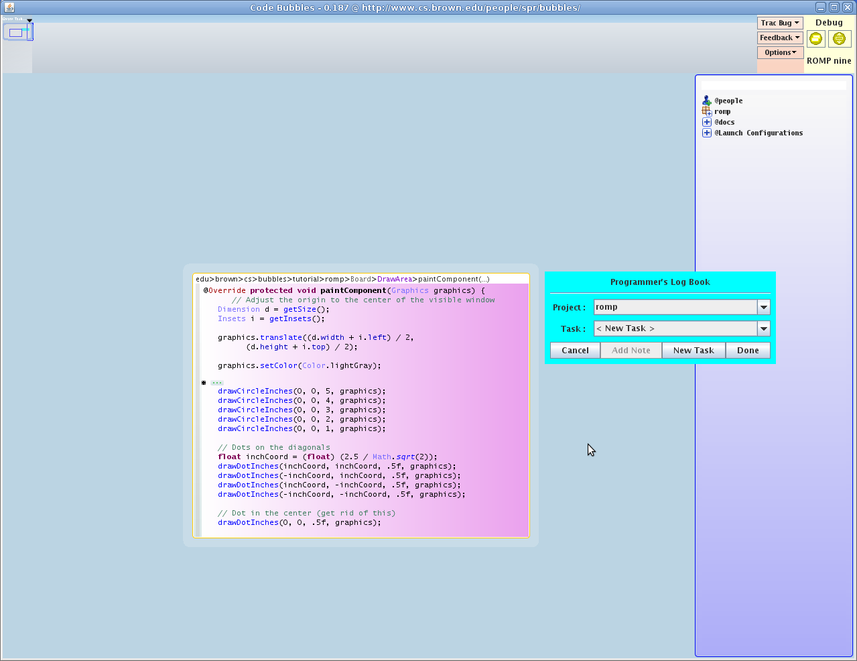Click the '// Adjust the origin' comment line
Image resolution: width=857 pixels, height=661 pixels.
click(x=363, y=300)
